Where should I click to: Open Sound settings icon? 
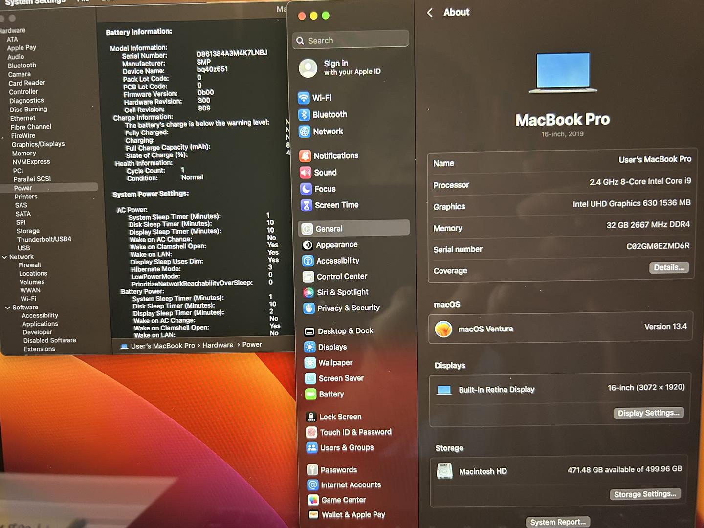306,173
